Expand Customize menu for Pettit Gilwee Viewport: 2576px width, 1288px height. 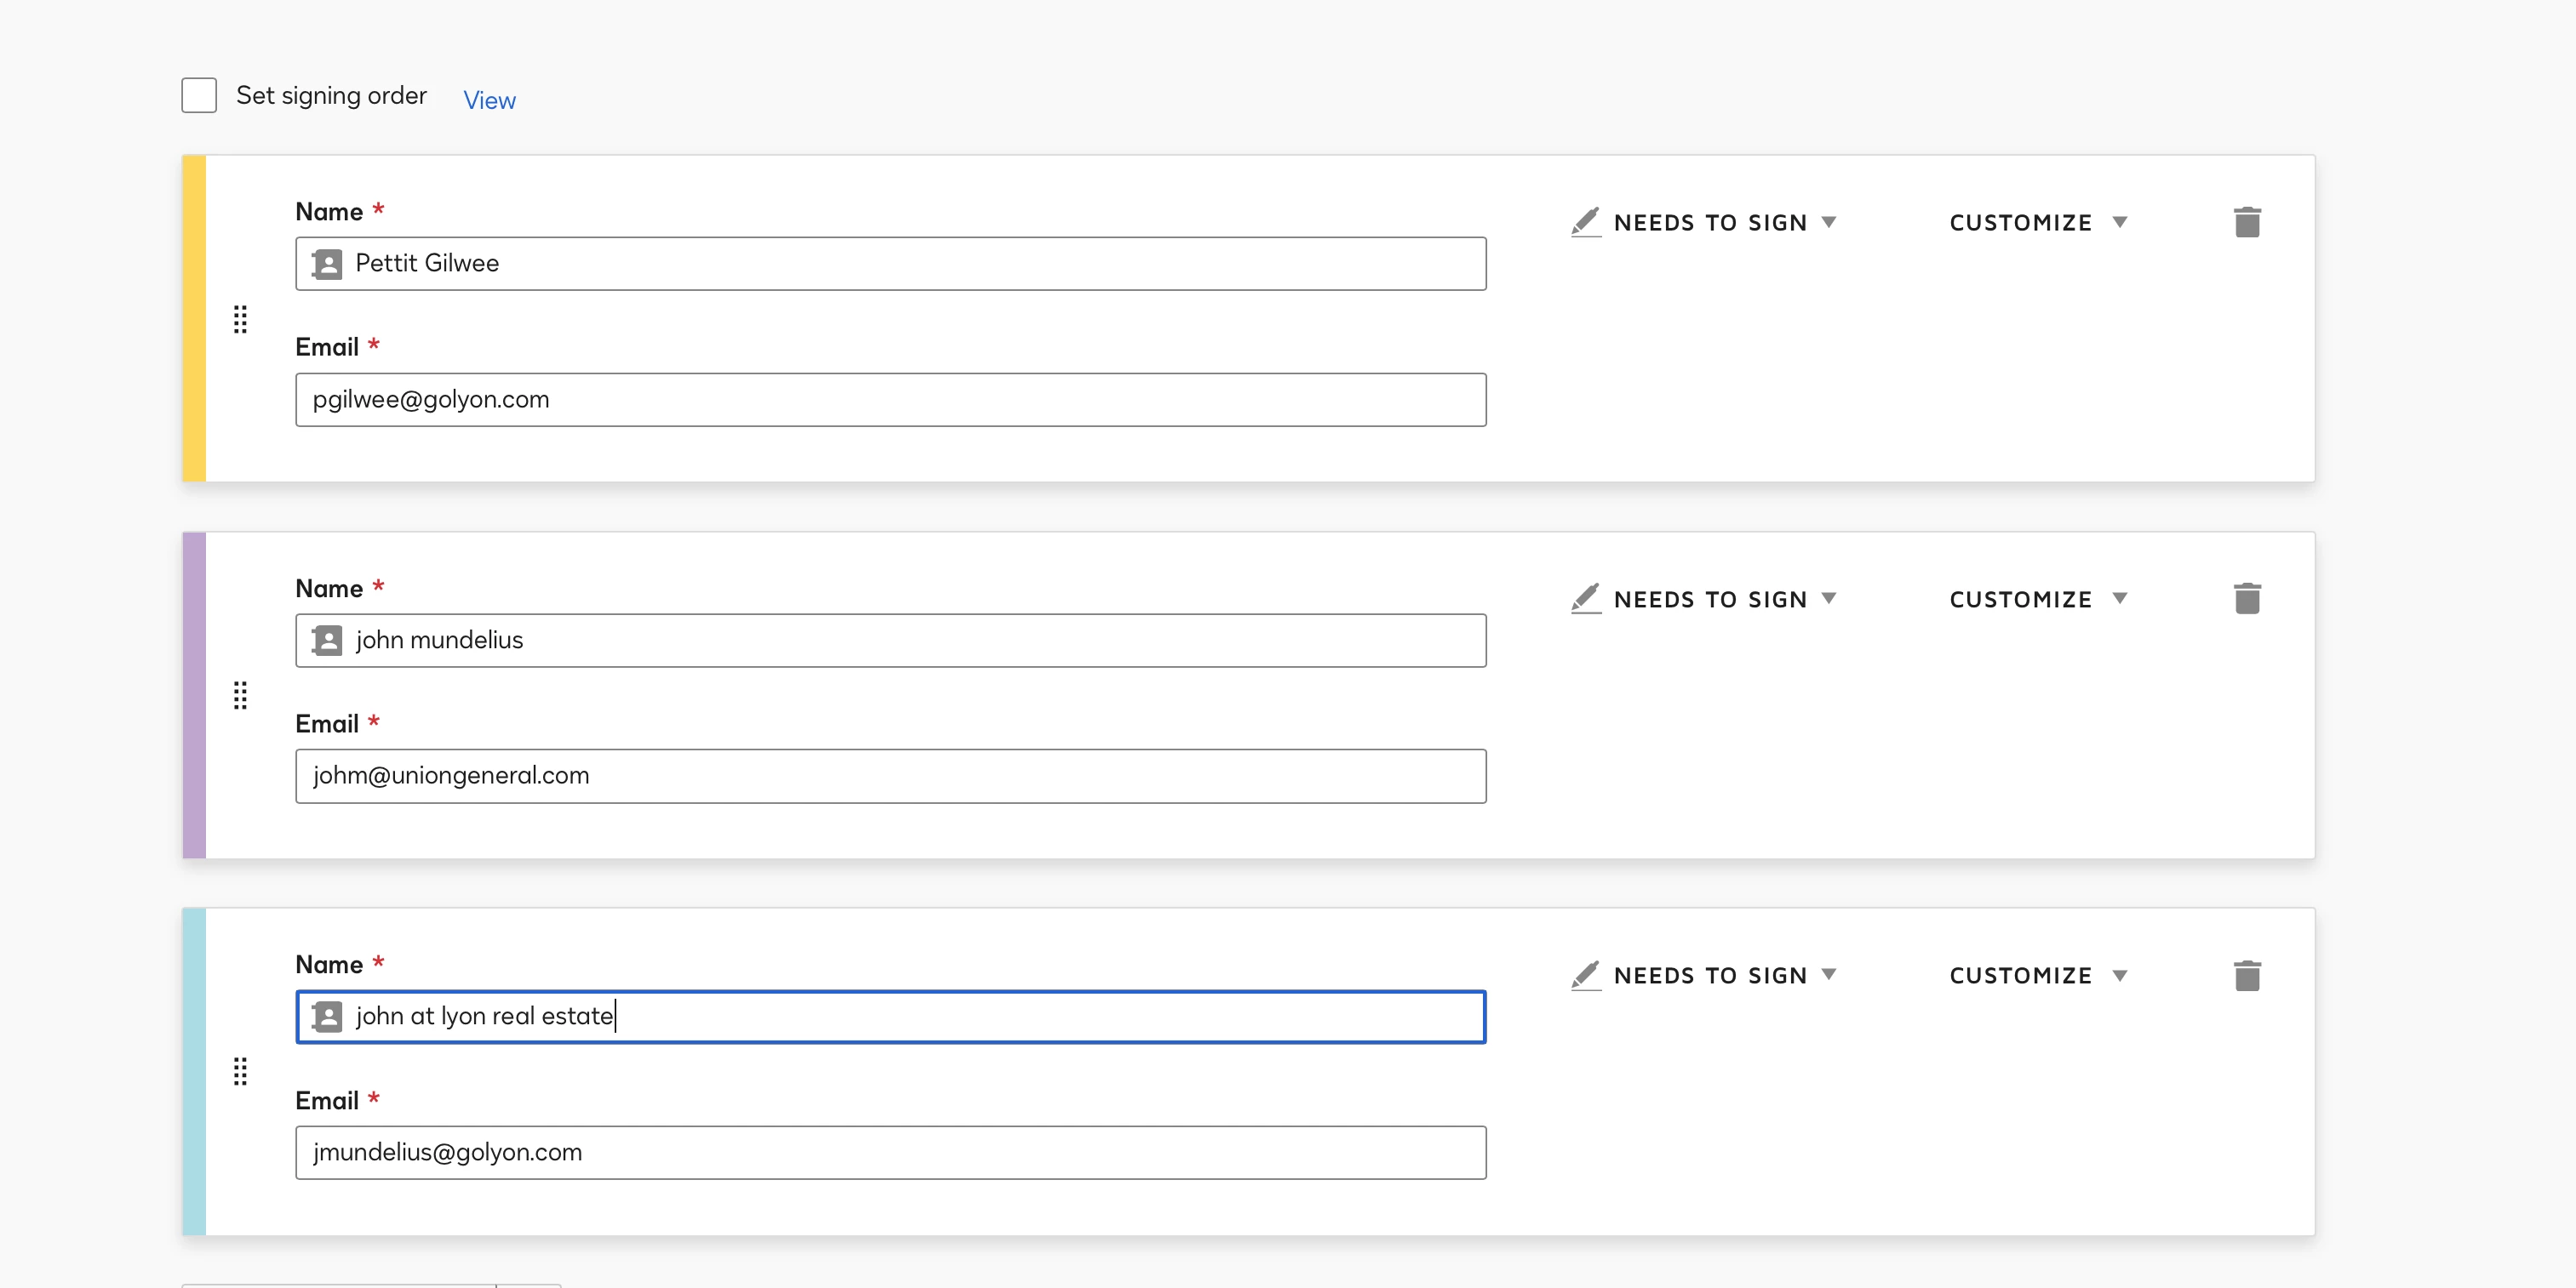pyautogui.click(x=2037, y=223)
